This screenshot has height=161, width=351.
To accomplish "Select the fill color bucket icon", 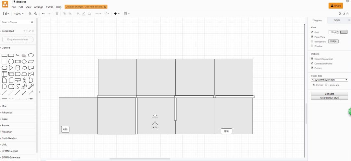I will click(78, 14).
